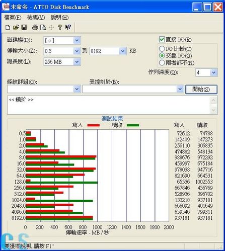
Task: Select the I/O 比較 radio button
Action: [x=162, y=49]
